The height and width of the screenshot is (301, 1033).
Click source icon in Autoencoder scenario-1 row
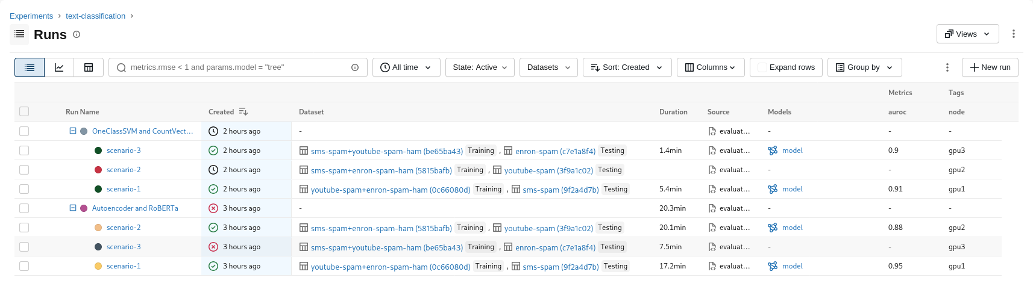pyautogui.click(x=712, y=266)
